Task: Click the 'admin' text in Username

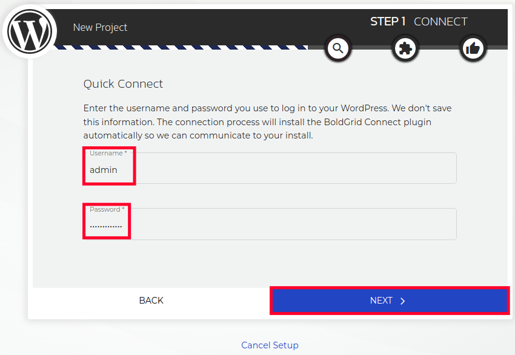Action: click(104, 170)
